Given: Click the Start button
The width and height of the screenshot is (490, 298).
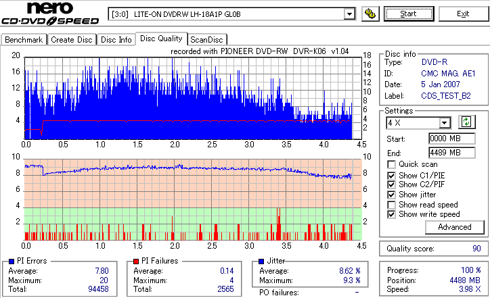Looking at the screenshot, I should 409,14.
